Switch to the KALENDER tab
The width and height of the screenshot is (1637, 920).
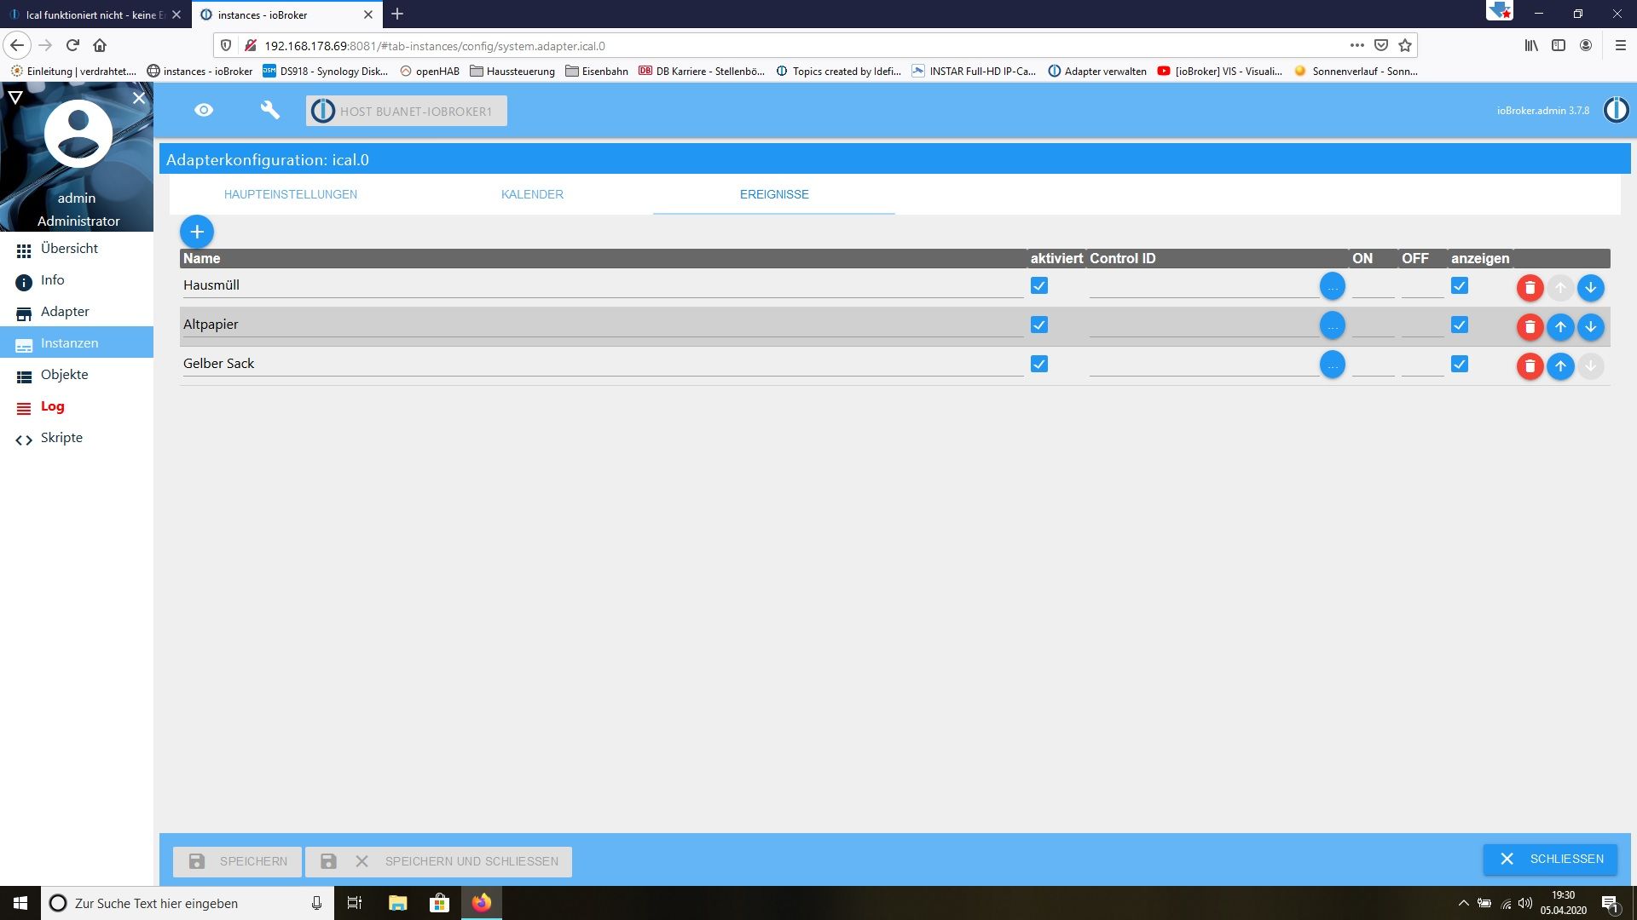coord(532,193)
